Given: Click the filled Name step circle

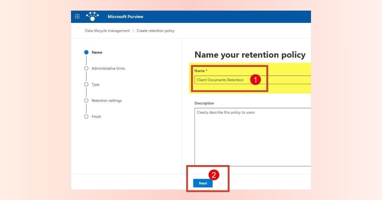Looking at the screenshot, I should click(86, 52).
